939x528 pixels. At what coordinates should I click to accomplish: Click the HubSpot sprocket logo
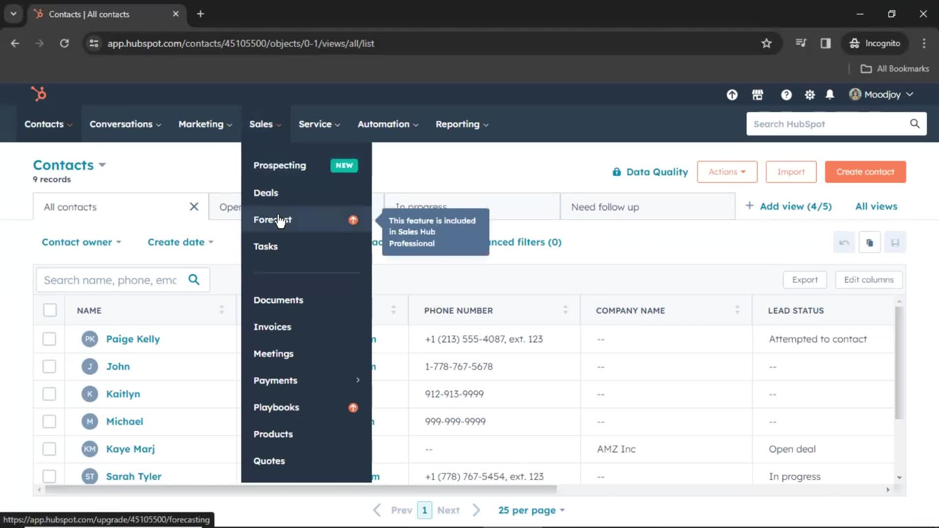pyautogui.click(x=39, y=94)
